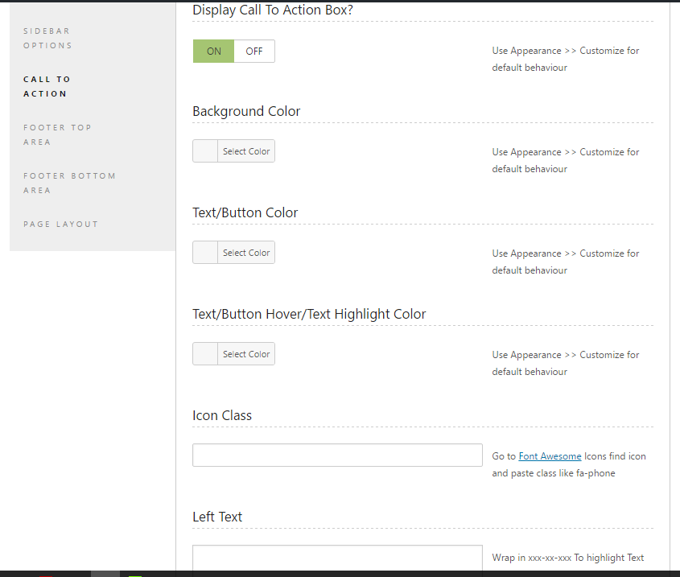Screen dimensions: 680x577
Task: Open Select Color picker for Background Color
Action: [x=246, y=151]
